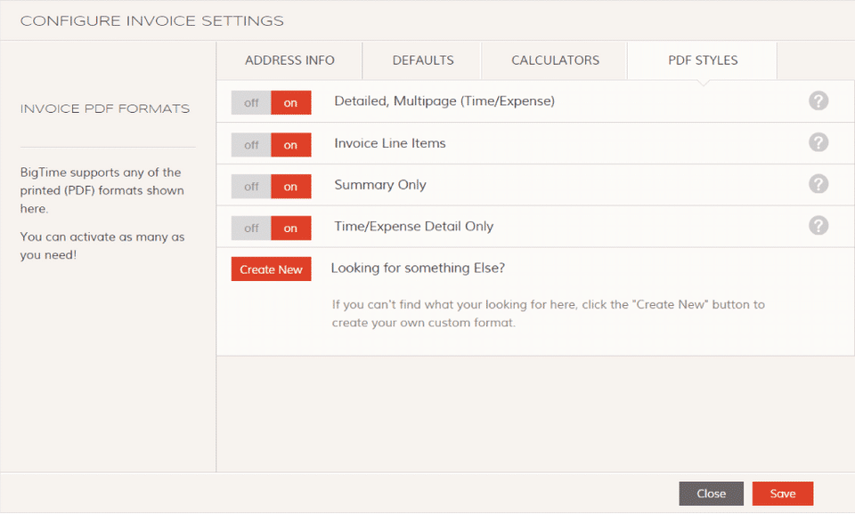This screenshot has width=855, height=514.
Task: Disable the Summary Only format
Action: pyautogui.click(x=251, y=186)
